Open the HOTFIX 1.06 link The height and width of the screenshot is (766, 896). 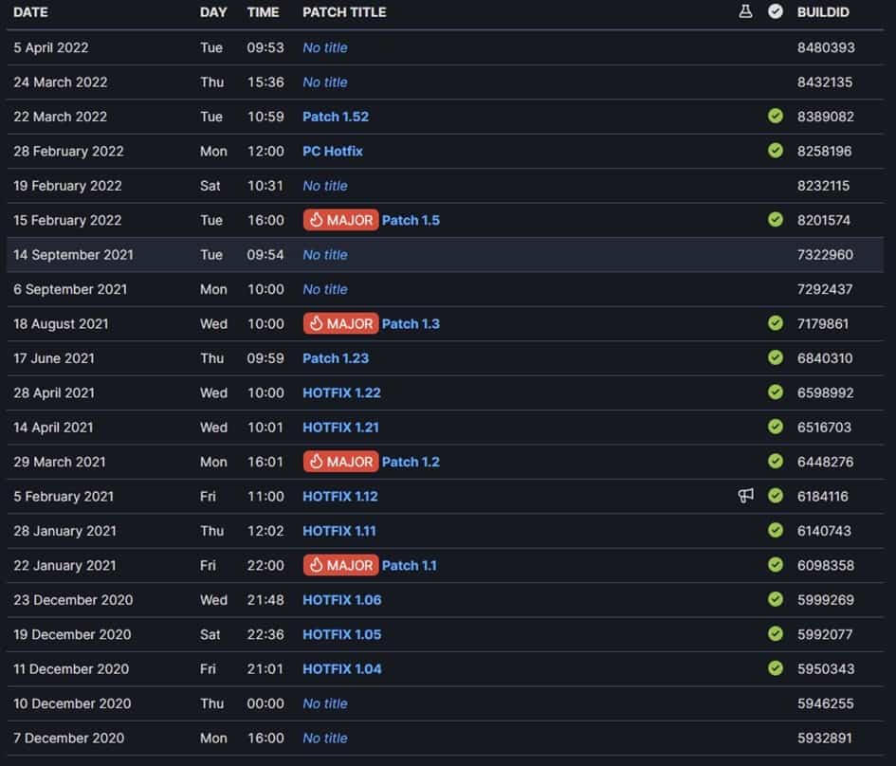(x=341, y=599)
